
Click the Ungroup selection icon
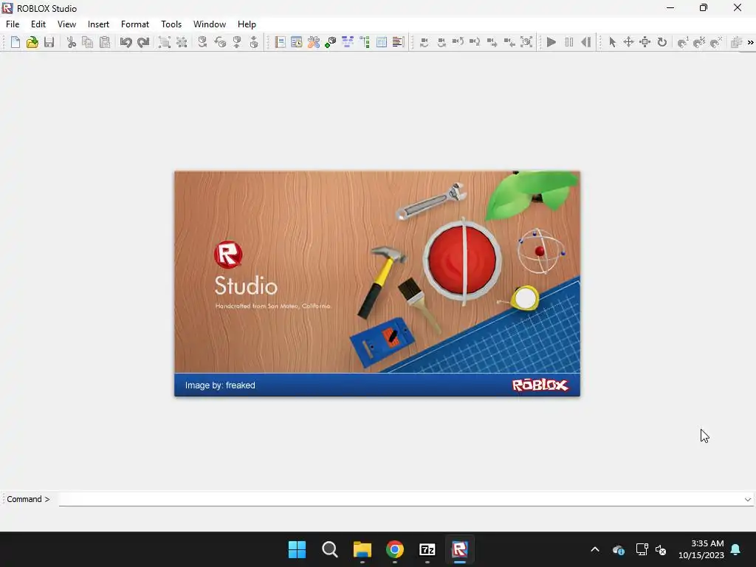tap(182, 42)
